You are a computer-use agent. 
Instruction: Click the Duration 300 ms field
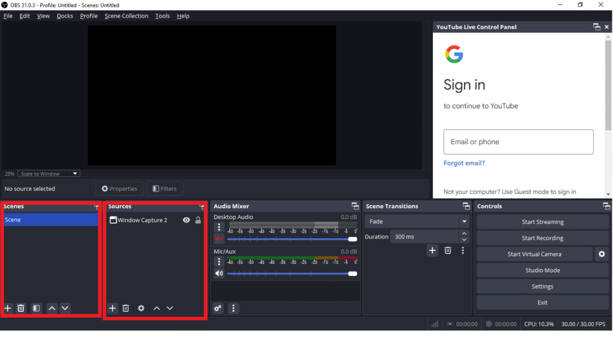[x=424, y=236]
